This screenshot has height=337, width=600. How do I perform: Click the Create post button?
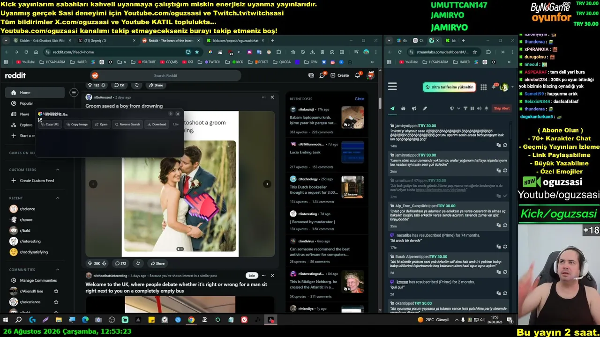pos(340,75)
